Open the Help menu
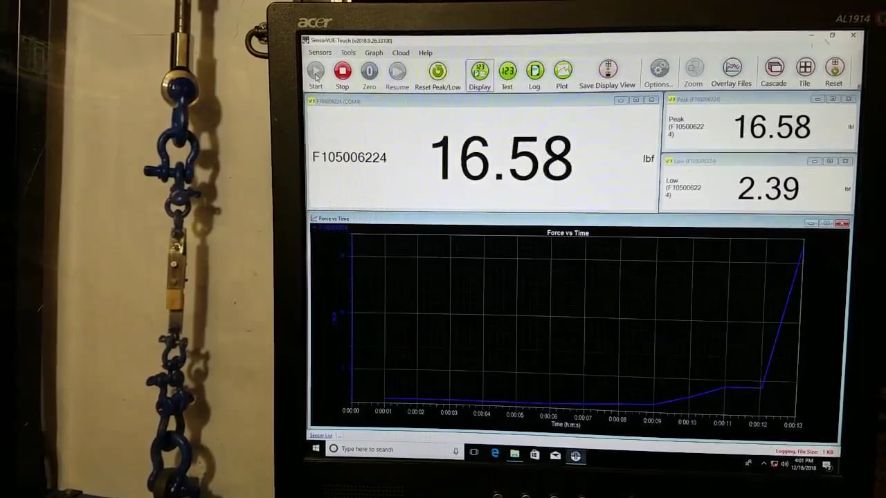The width and height of the screenshot is (886, 498). pos(426,53)
